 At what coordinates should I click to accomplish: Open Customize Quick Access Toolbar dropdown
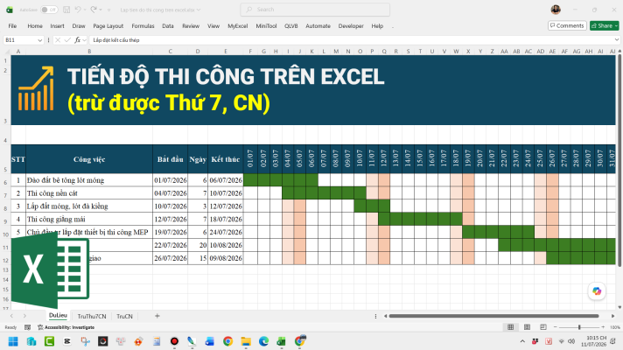click(108, 10)
